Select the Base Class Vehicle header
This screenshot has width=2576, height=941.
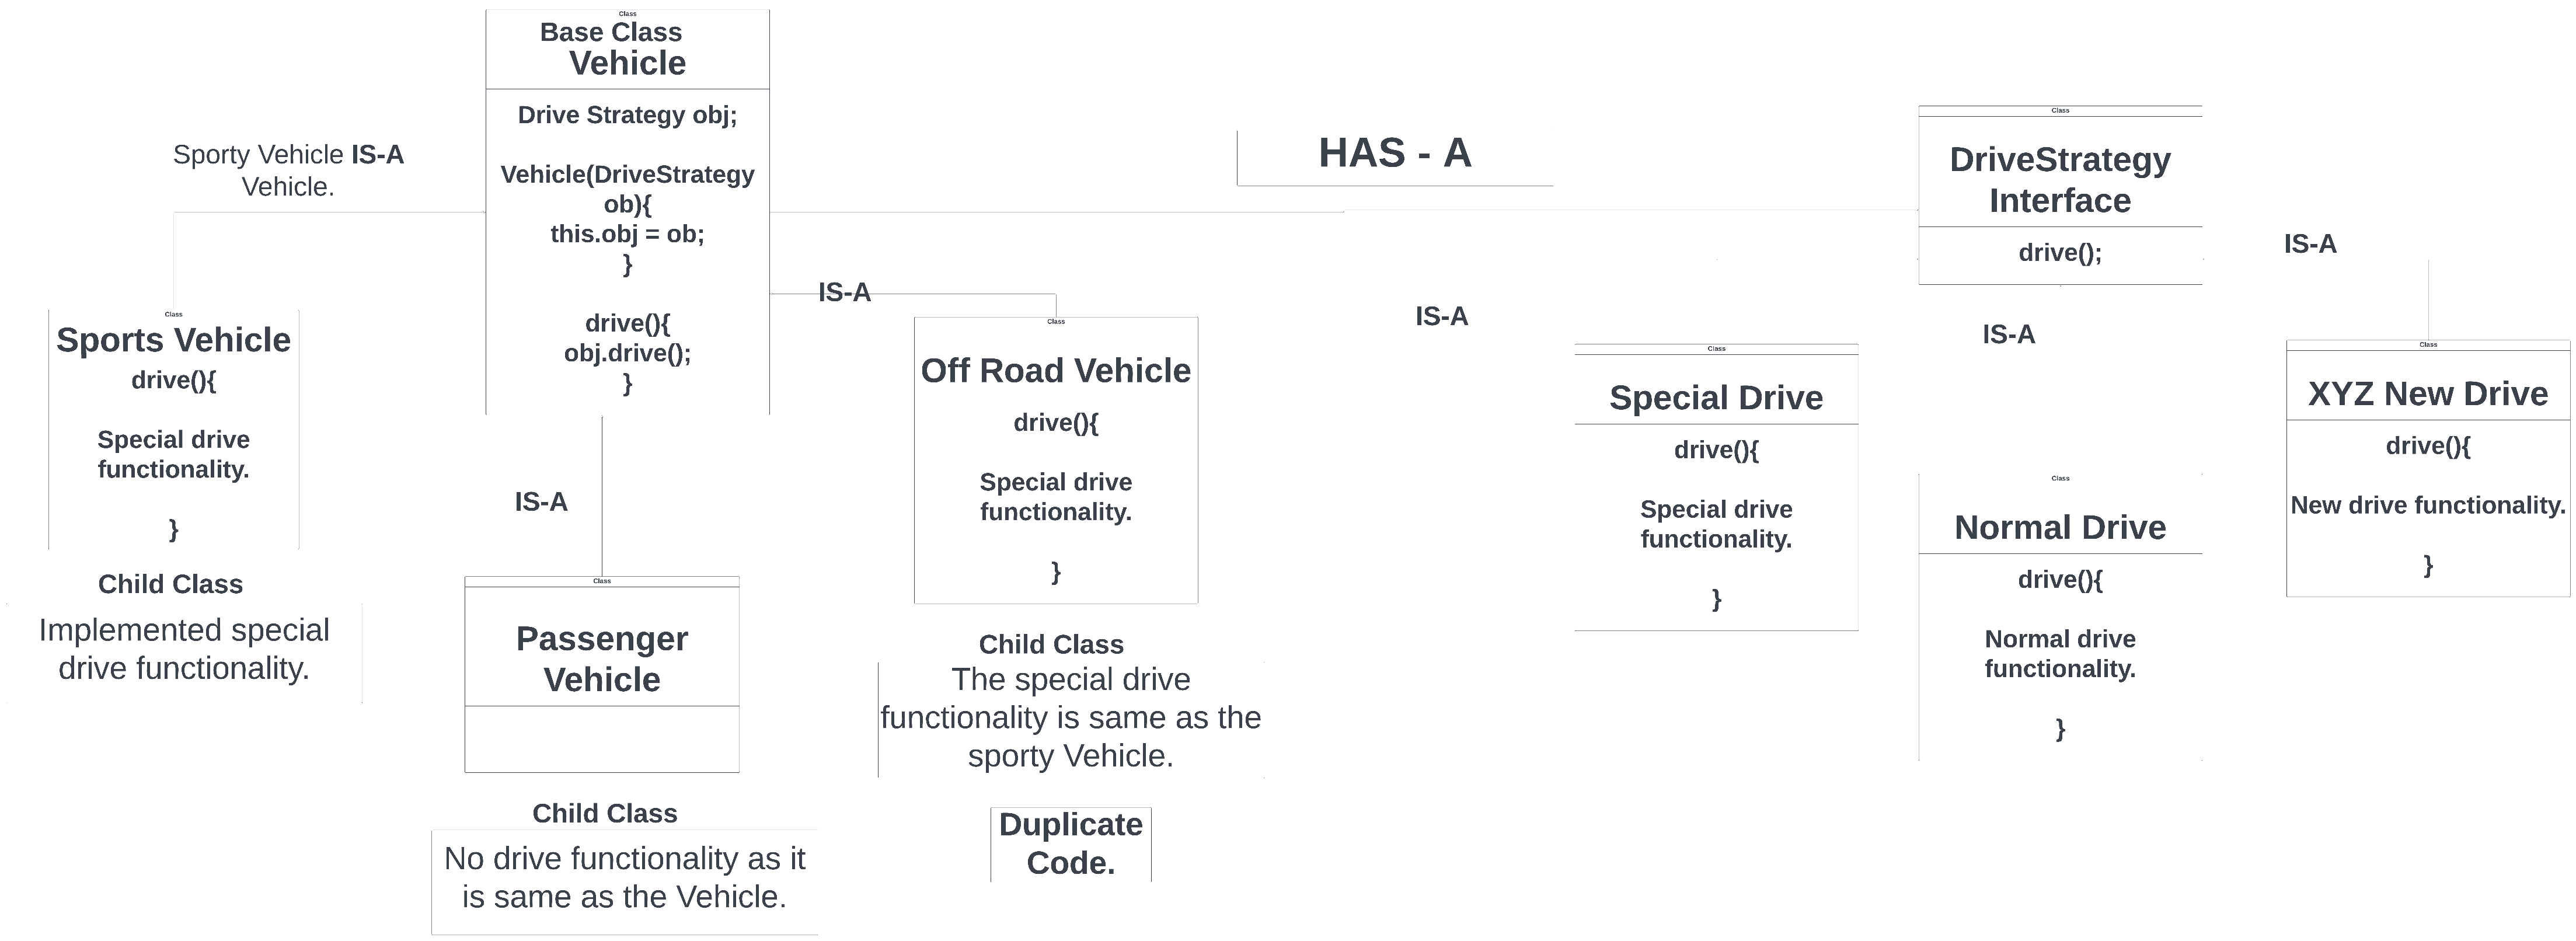[x=627, y=49]
